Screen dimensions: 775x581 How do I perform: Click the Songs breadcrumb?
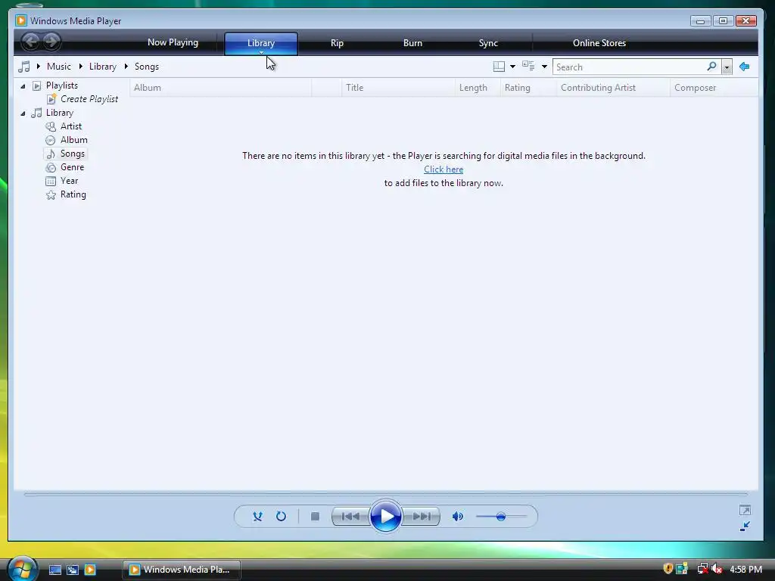pyautogui.click(x=147, y=67)
